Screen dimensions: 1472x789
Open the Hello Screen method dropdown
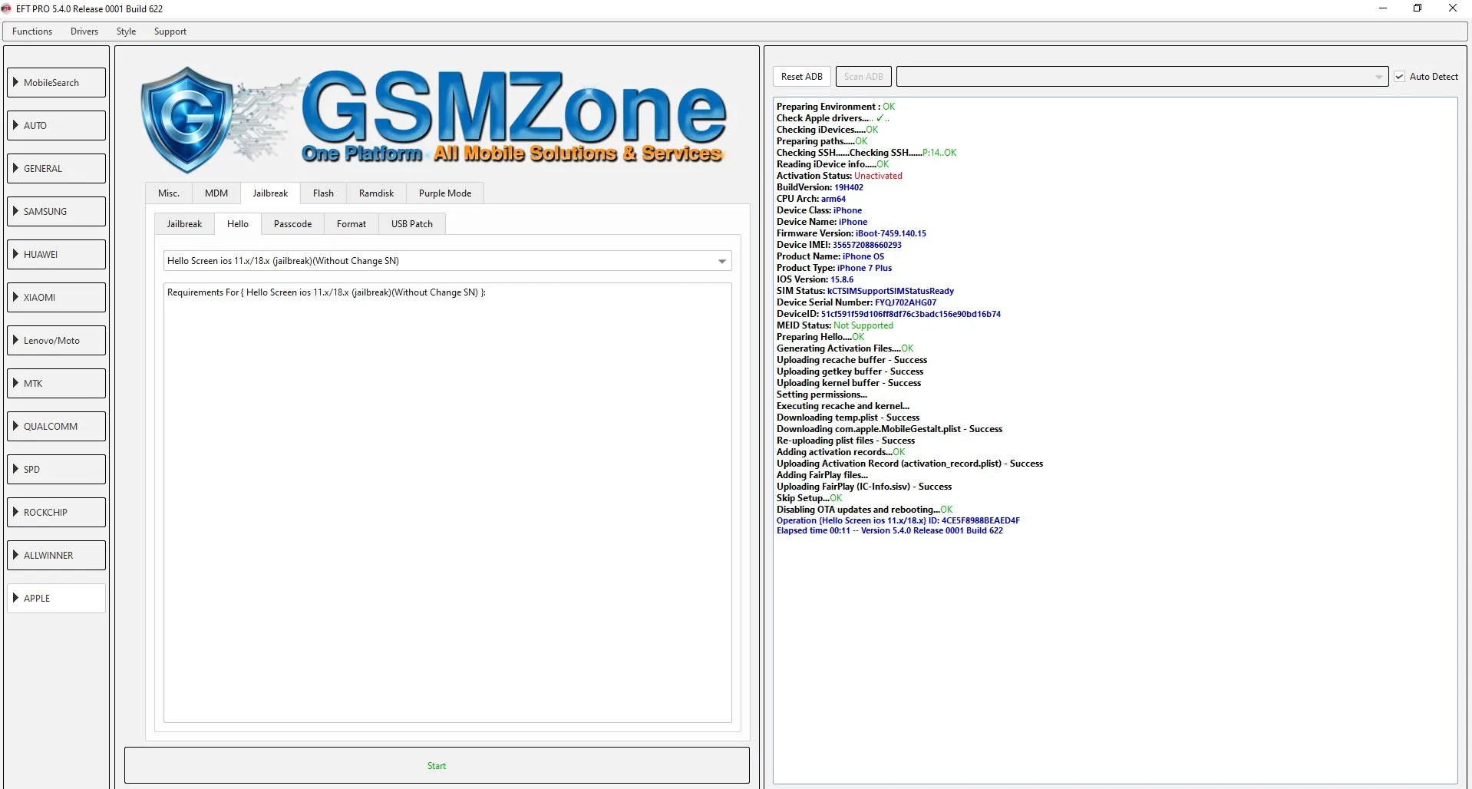click(x=721, y=261)
